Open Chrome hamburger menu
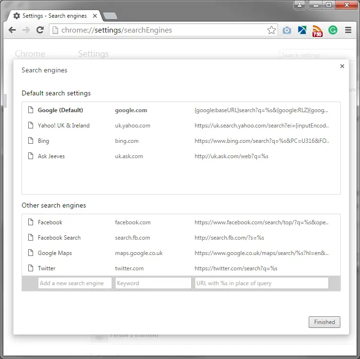The width and height of the screenshot is (360, 359). coord(348,30)
